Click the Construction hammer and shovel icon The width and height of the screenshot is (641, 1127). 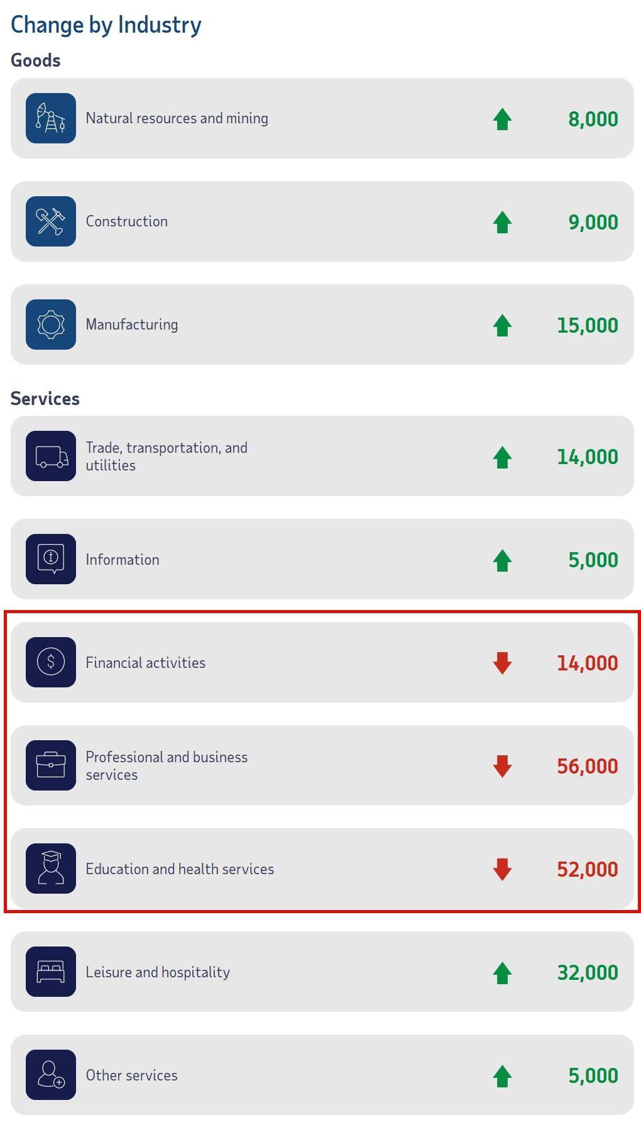click(51, 221)
